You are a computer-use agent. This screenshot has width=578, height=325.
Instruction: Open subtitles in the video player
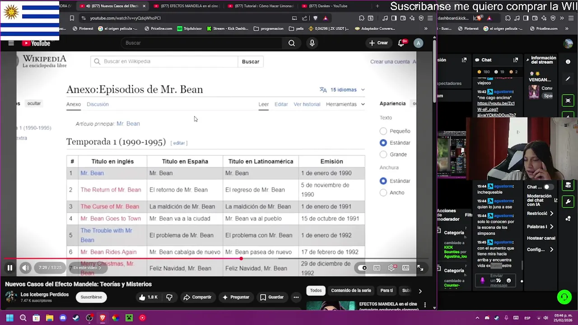[377, 268]
